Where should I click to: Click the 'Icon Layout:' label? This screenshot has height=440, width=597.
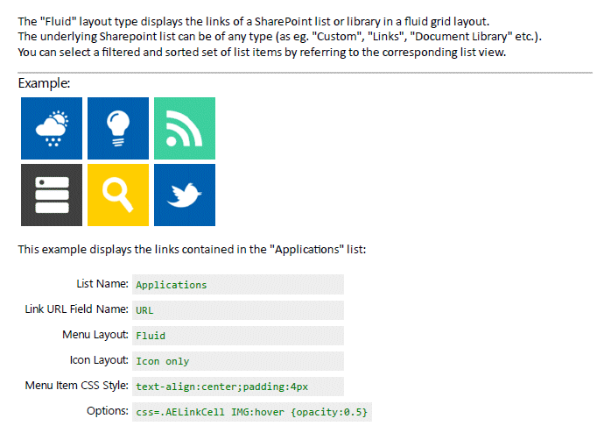pyautogui.click(x=99, y=361)
